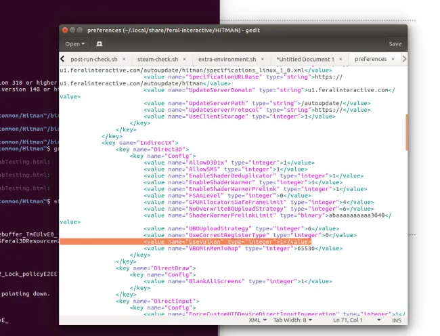Open the XML language dropdown in status bar
The image size is (440, 336).
coord(257,320)
